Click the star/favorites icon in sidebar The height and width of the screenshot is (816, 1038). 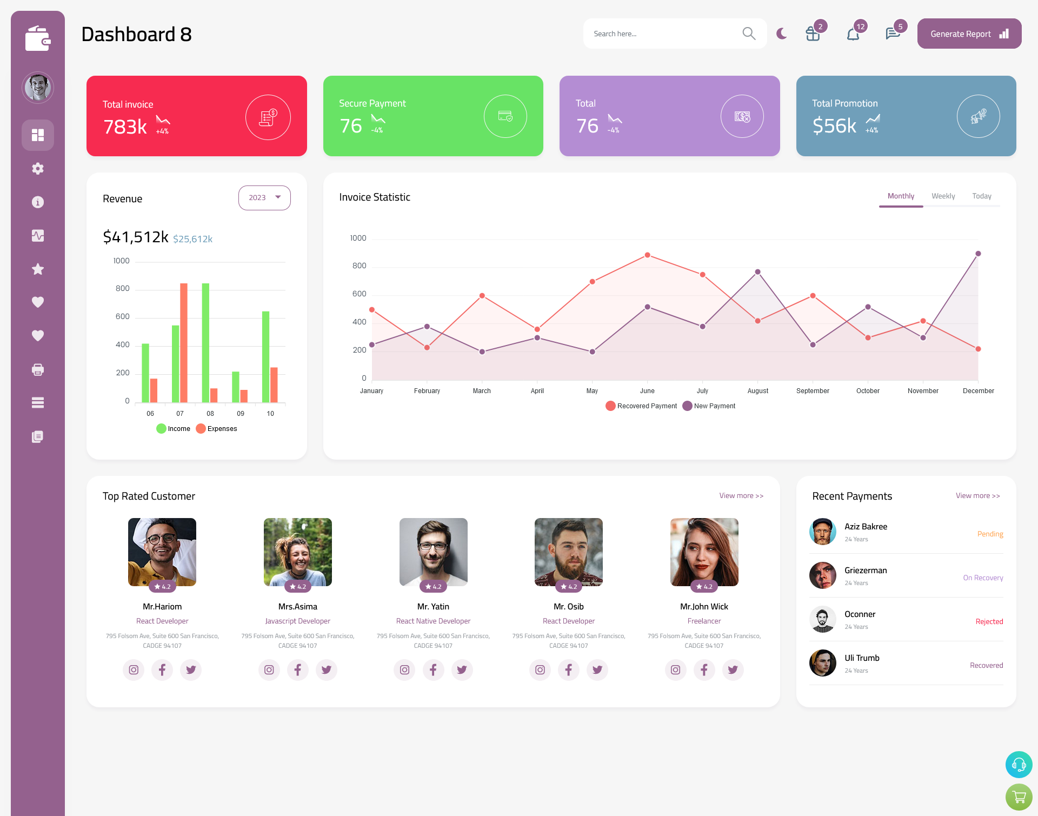tap(38, 269)
